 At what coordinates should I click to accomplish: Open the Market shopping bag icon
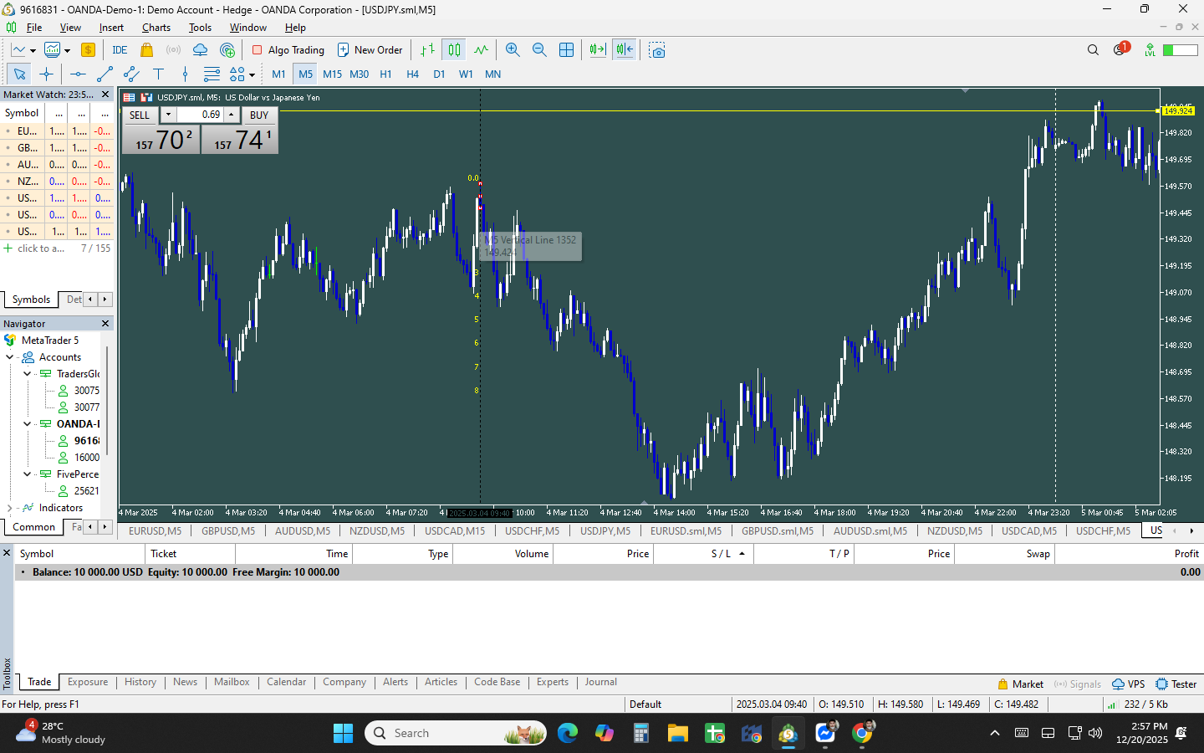click(147, 50)
